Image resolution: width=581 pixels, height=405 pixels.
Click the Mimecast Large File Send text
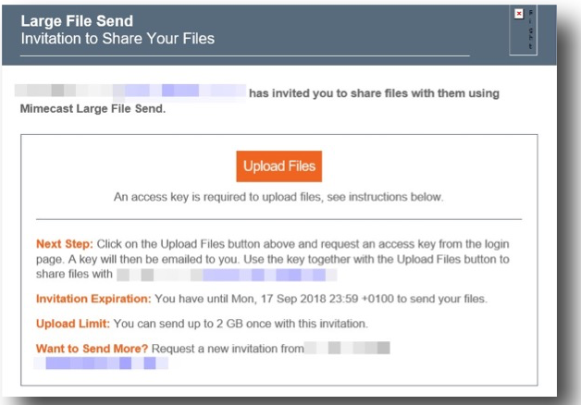[x=92, y=108]
